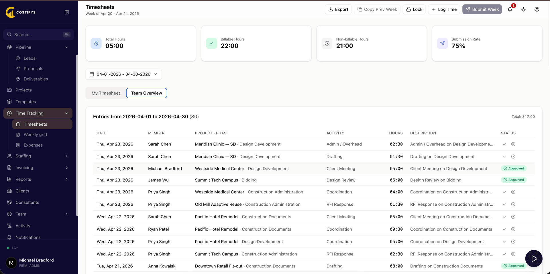Approve Ryan Patel Coordination entry
This screenshot has height=274, width=550.
coord(504,229)
